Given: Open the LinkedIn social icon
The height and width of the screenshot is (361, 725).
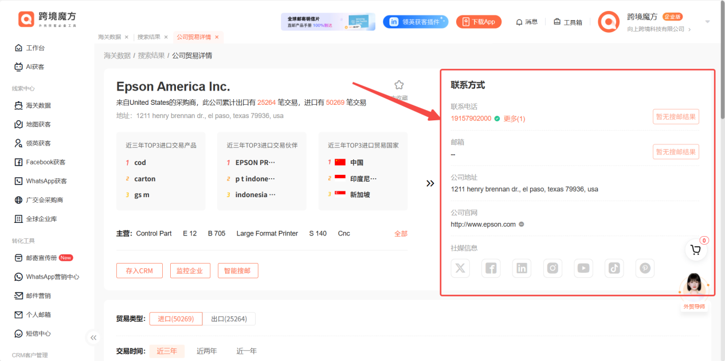Looking at the screenshot, I should point(522,268).
